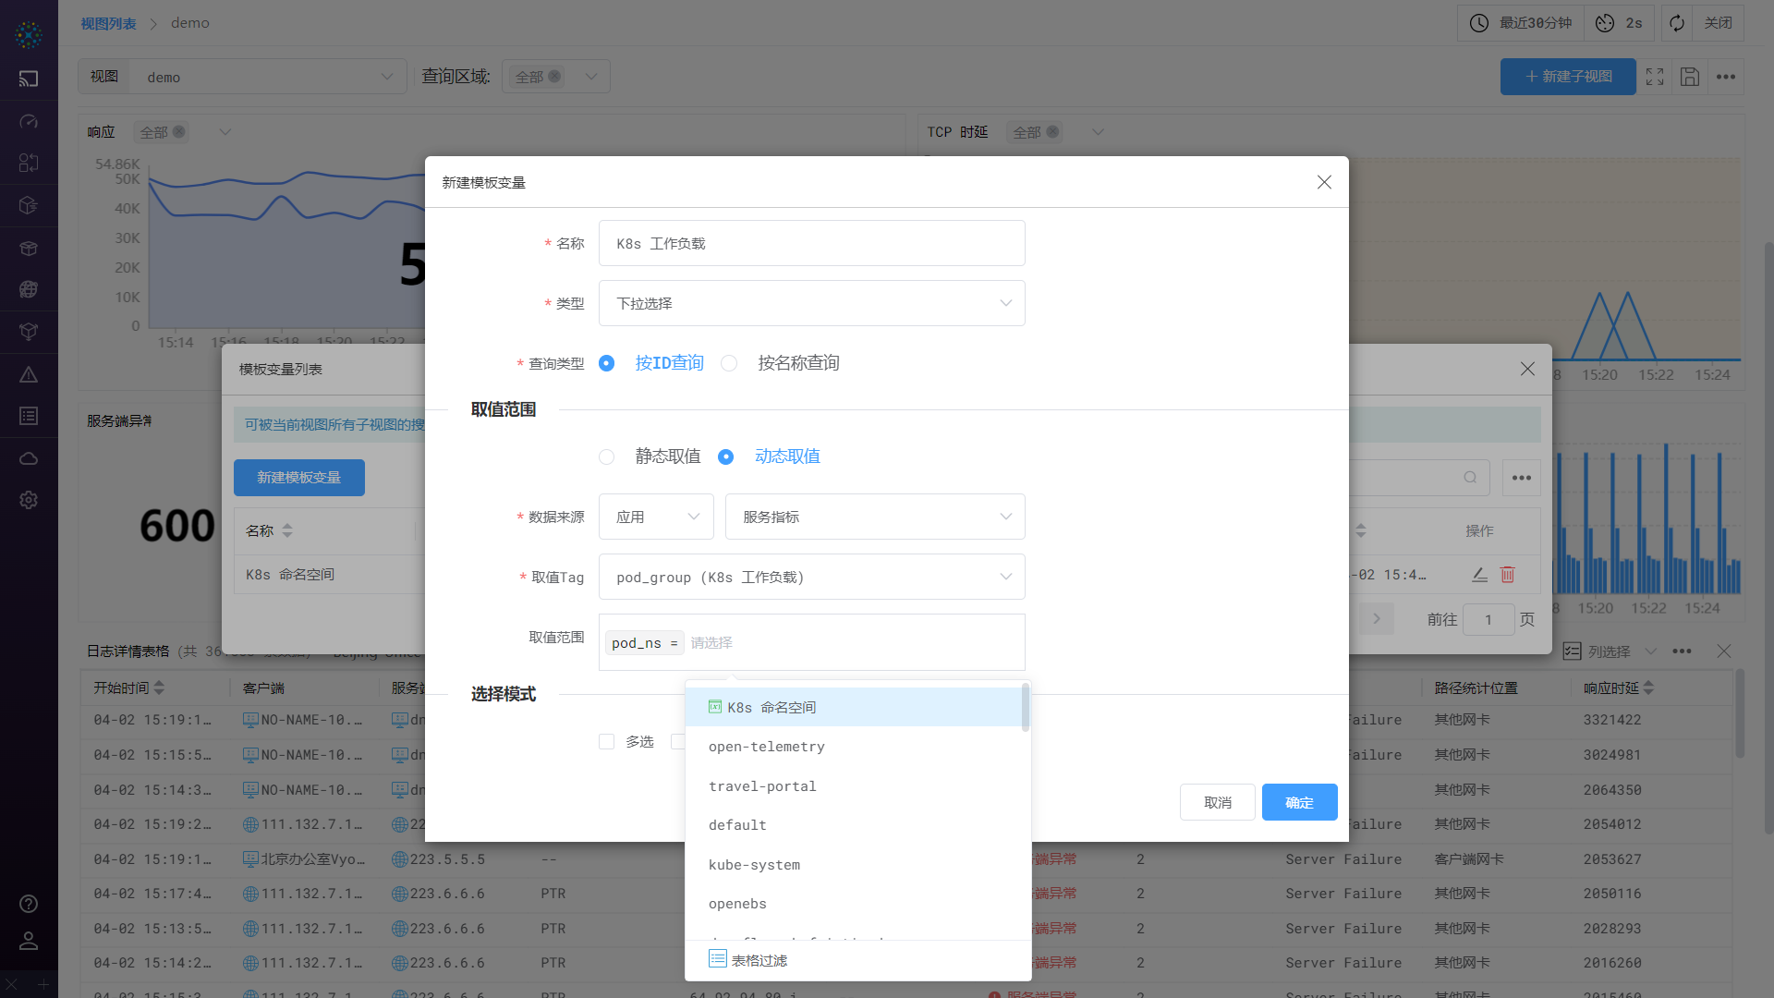Open the 取值Tag pod_group dropdown
The image size is (1774, 998).
pyautogui.click(x=811, y=577)
